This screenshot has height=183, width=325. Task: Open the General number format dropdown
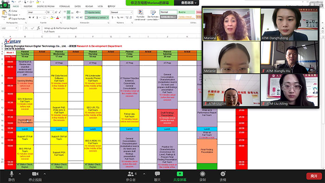[122, 13]
